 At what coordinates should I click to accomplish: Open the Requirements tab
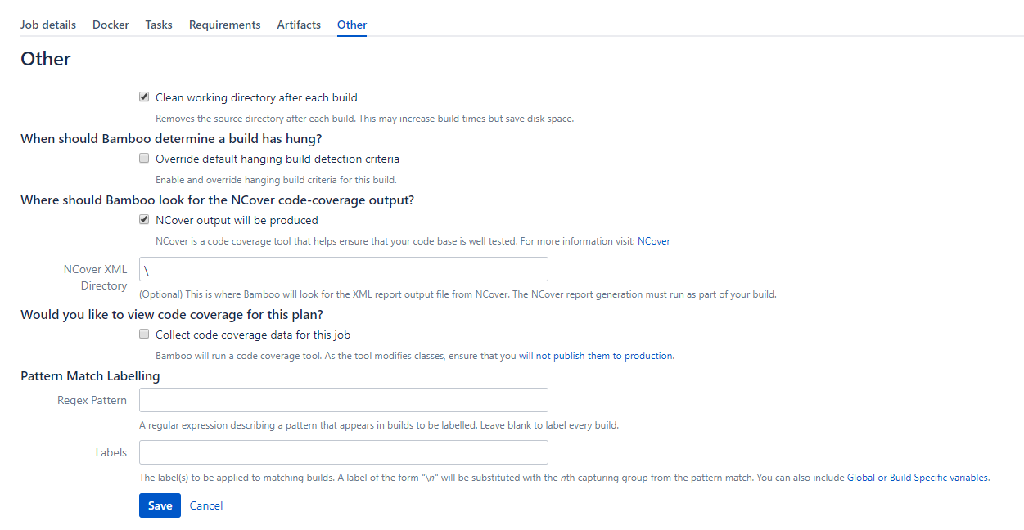coord(224,25)
